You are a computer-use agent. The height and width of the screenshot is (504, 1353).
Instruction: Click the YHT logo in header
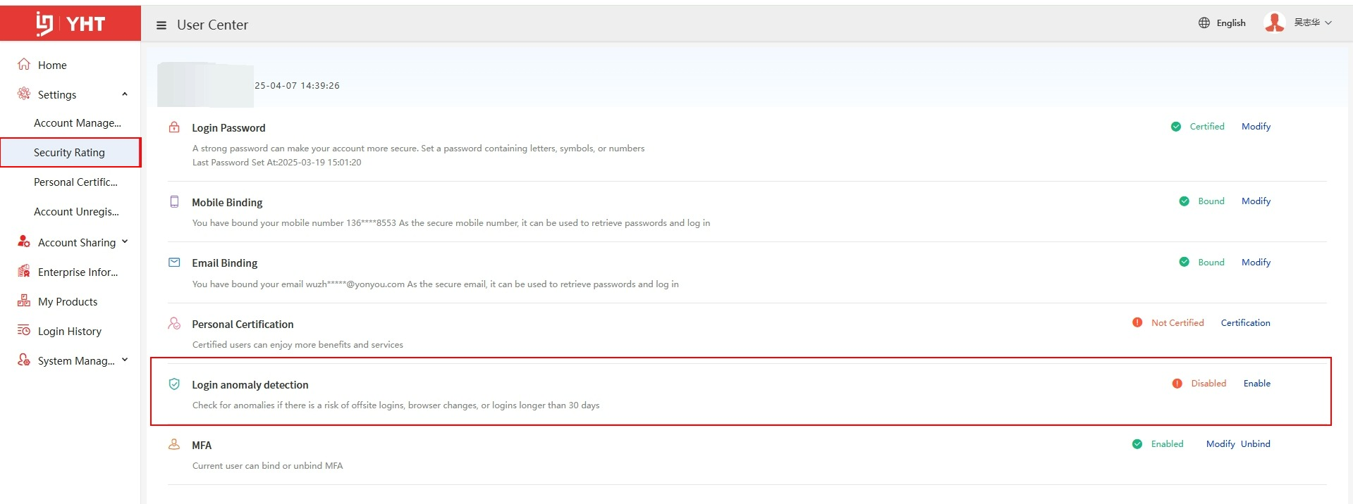click(71, 24)
